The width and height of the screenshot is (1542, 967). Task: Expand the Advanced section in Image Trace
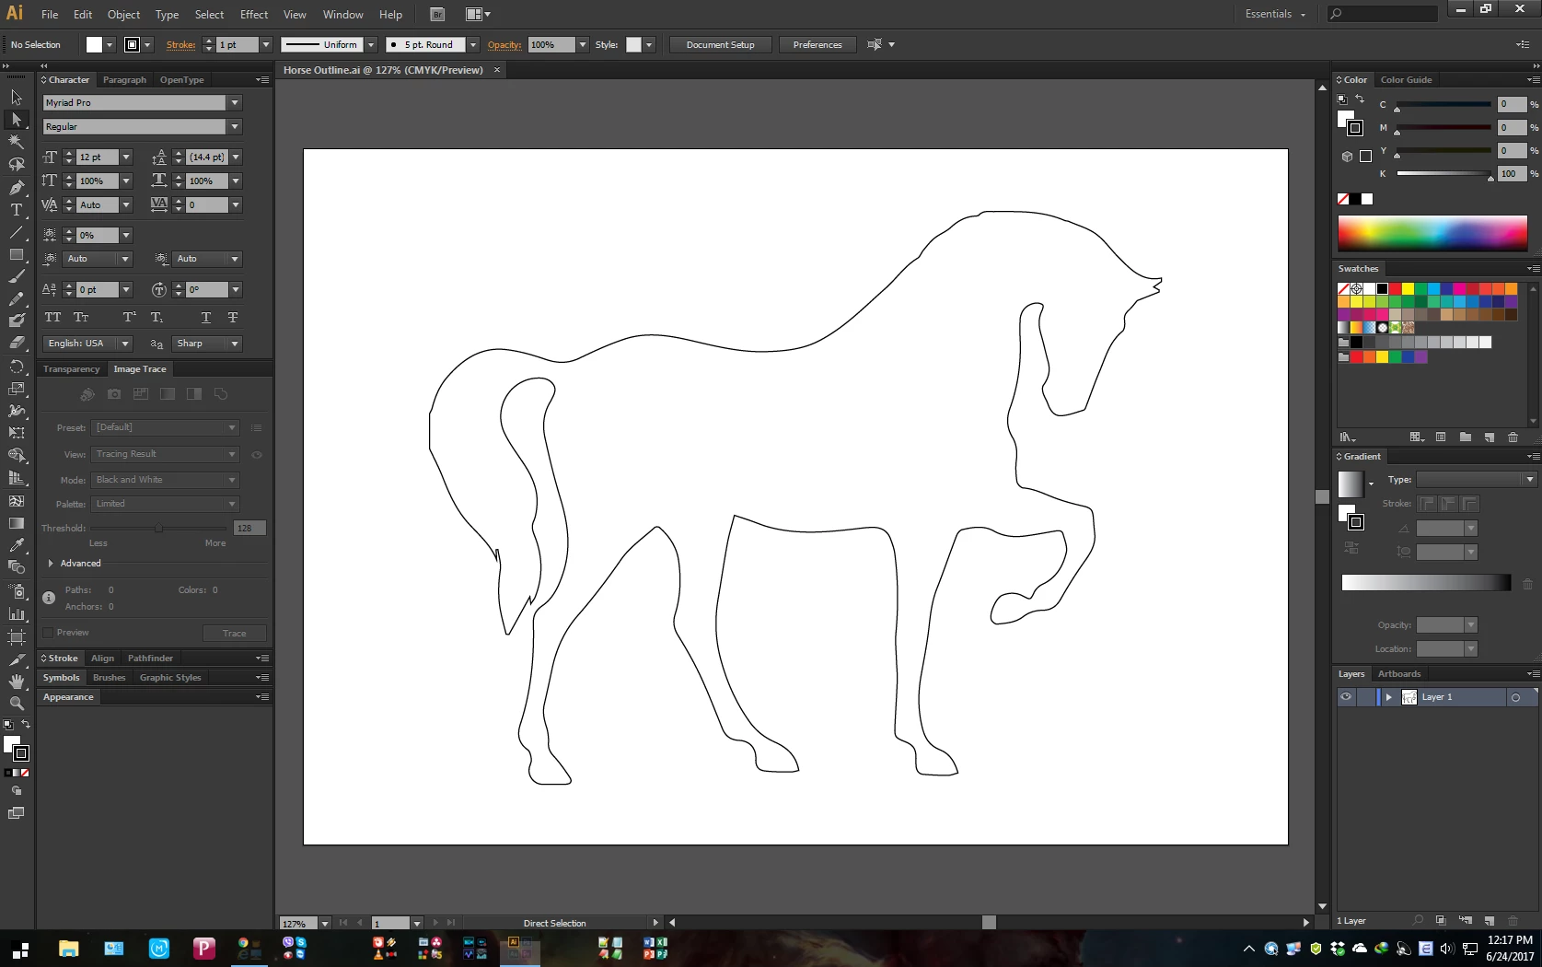51,564
